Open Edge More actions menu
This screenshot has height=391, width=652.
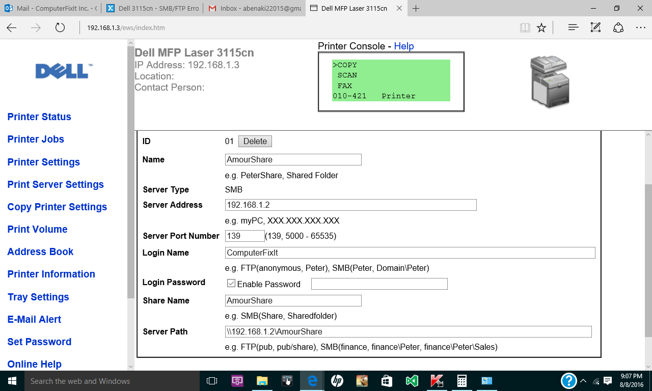pyautogui.click(x=641, y=28)
